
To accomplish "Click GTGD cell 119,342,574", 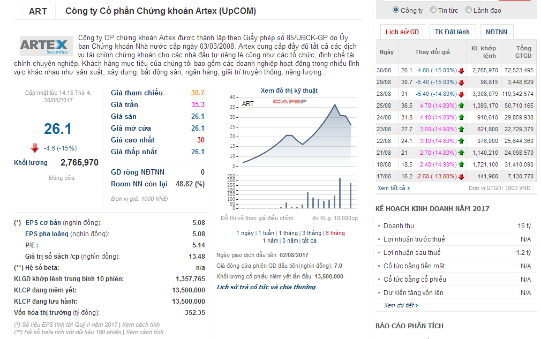I will pyautogui.click(x=518, y=94).
